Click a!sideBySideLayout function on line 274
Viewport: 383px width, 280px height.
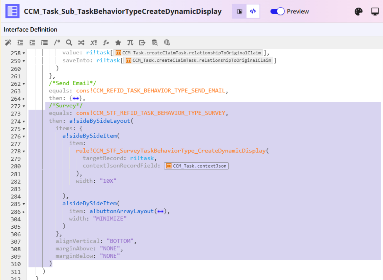tap(100, 121)
